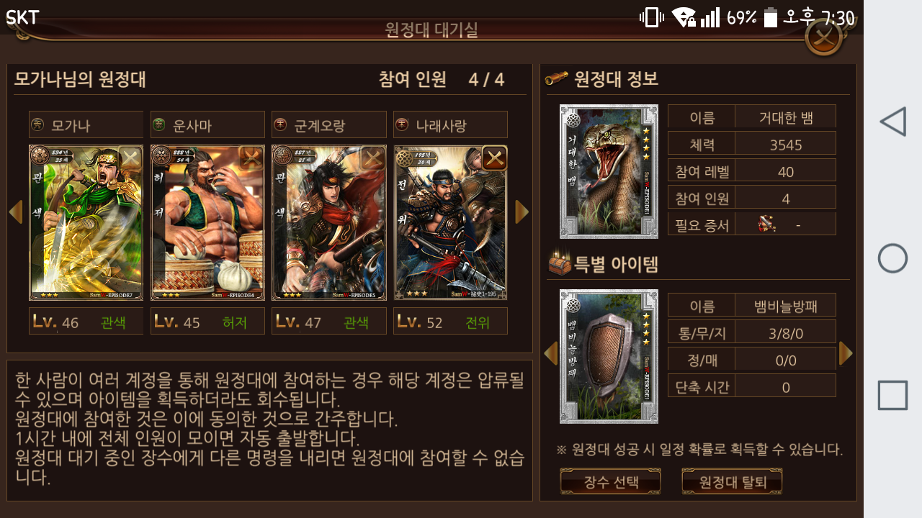This screenshot has width=922, height=518.
Task: Click the 장수 선택 button
Action: 610,481
